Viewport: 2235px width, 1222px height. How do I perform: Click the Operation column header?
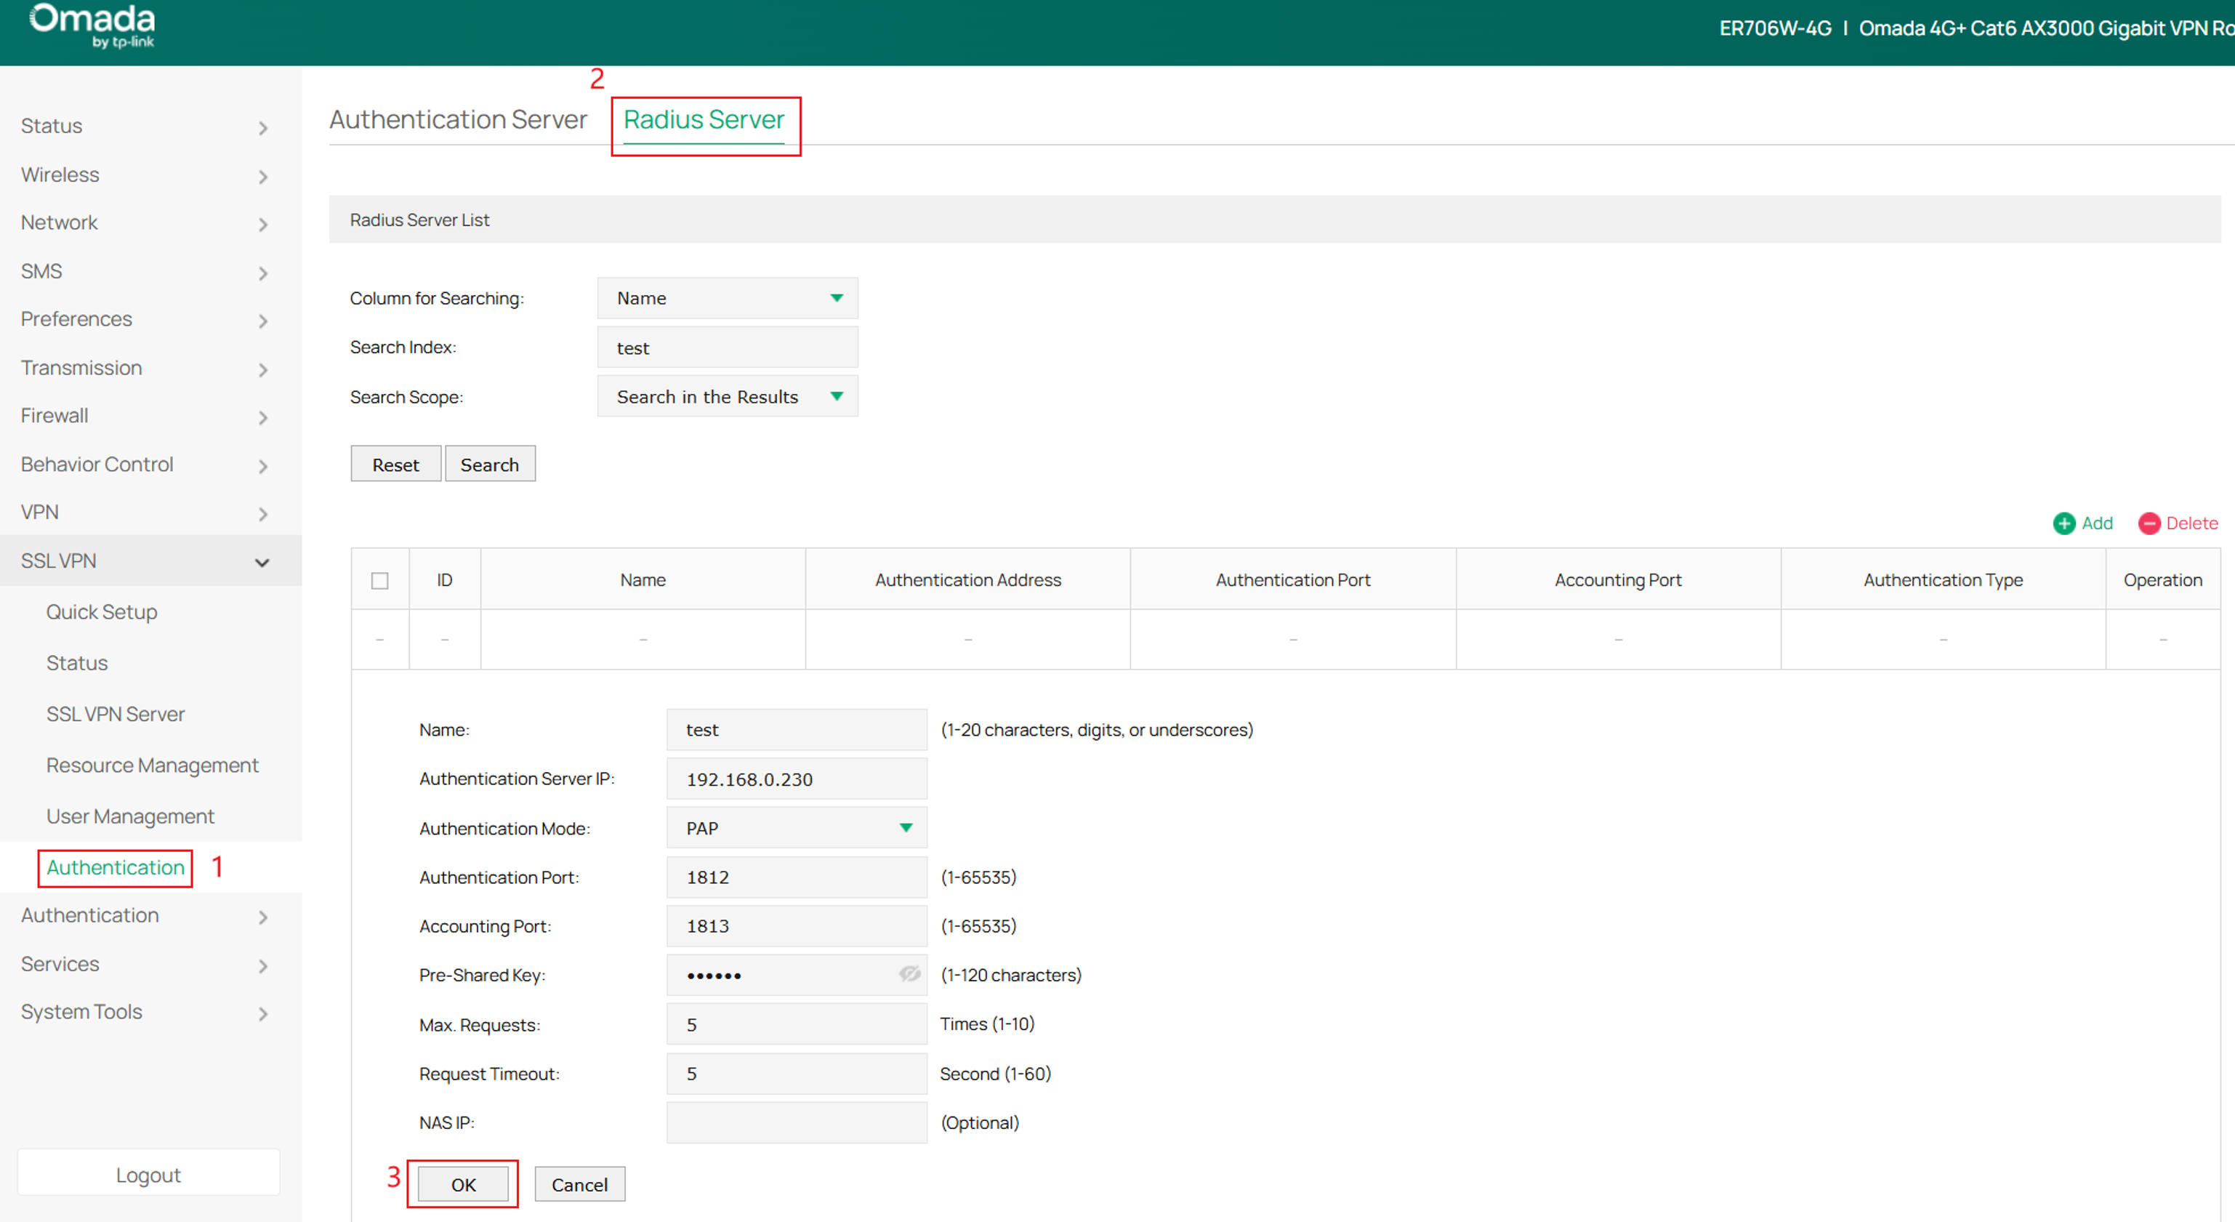(2162, 580)
